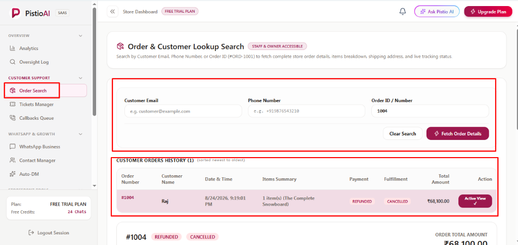The image size is (518, 245).
Task: Click the PistioAI logo icon
Action: (16, 13)
